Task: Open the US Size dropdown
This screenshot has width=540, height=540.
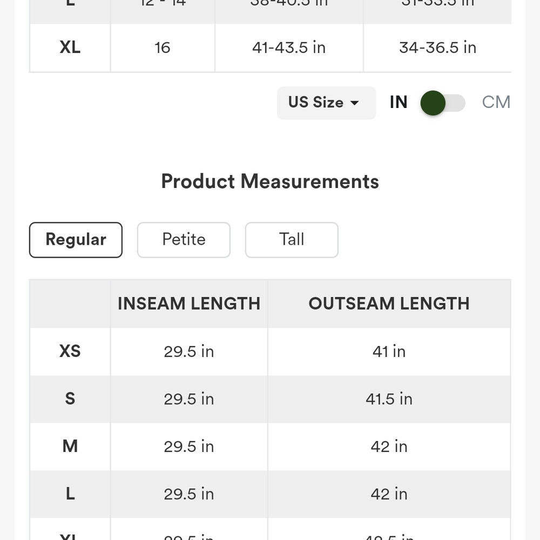Action: click(326, 103)
